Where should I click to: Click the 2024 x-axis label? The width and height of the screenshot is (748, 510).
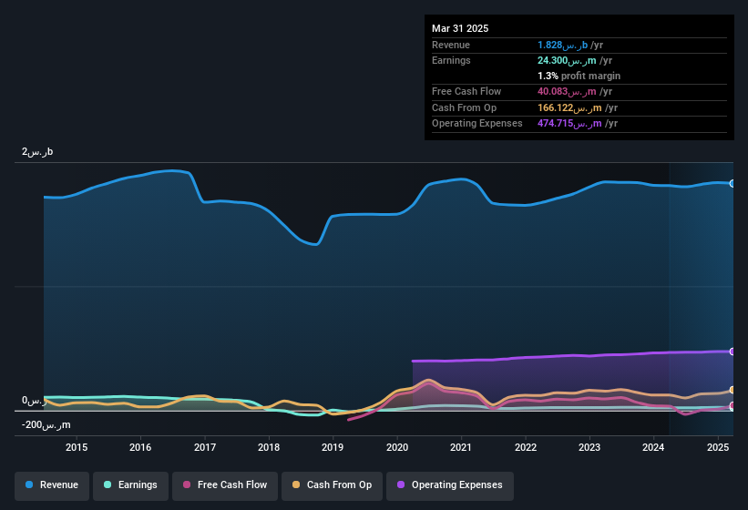point(653,447)
